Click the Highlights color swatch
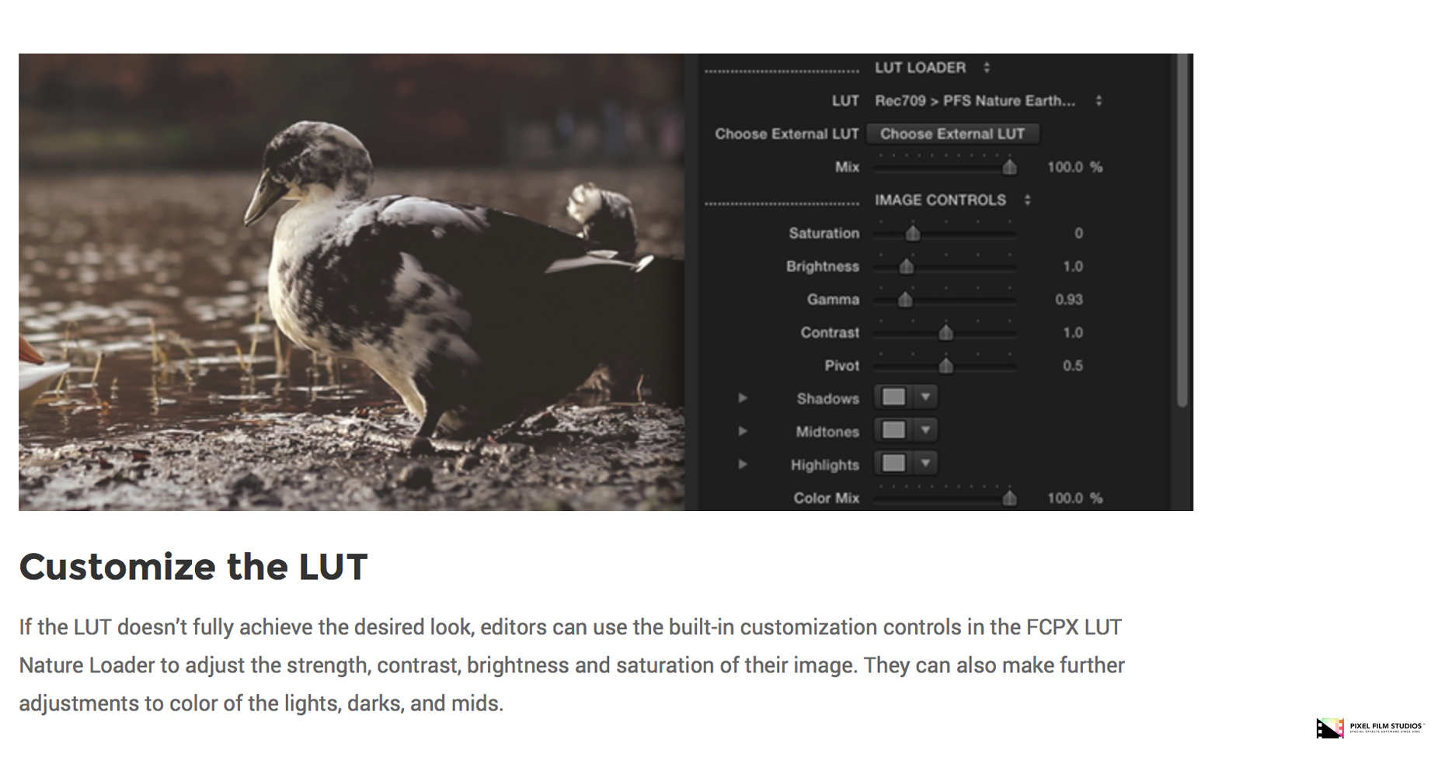The width and height of the screenshot is (1445, 761). pyautogui.click(x=893, y=464)
